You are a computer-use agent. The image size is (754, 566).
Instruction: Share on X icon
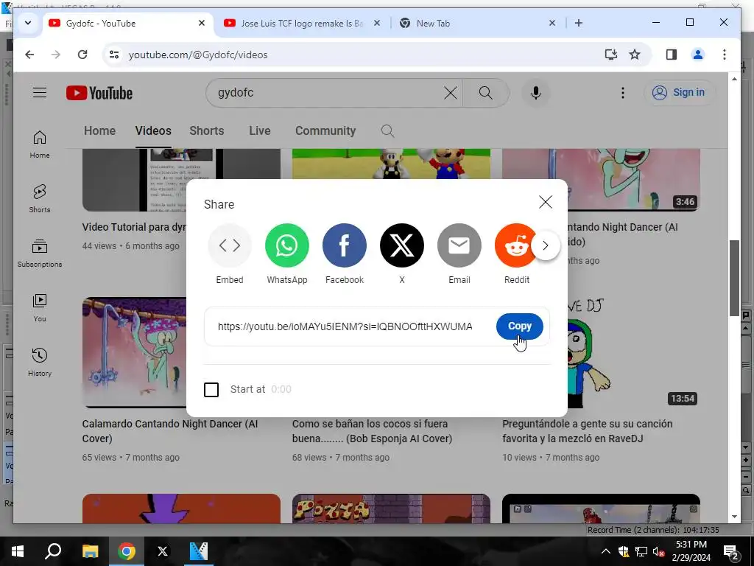tap(402, 245)
